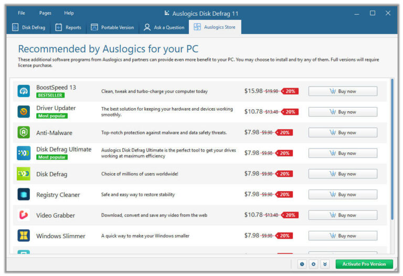
Task: Buy now for Anti-Malware
Action: [343, 133]
